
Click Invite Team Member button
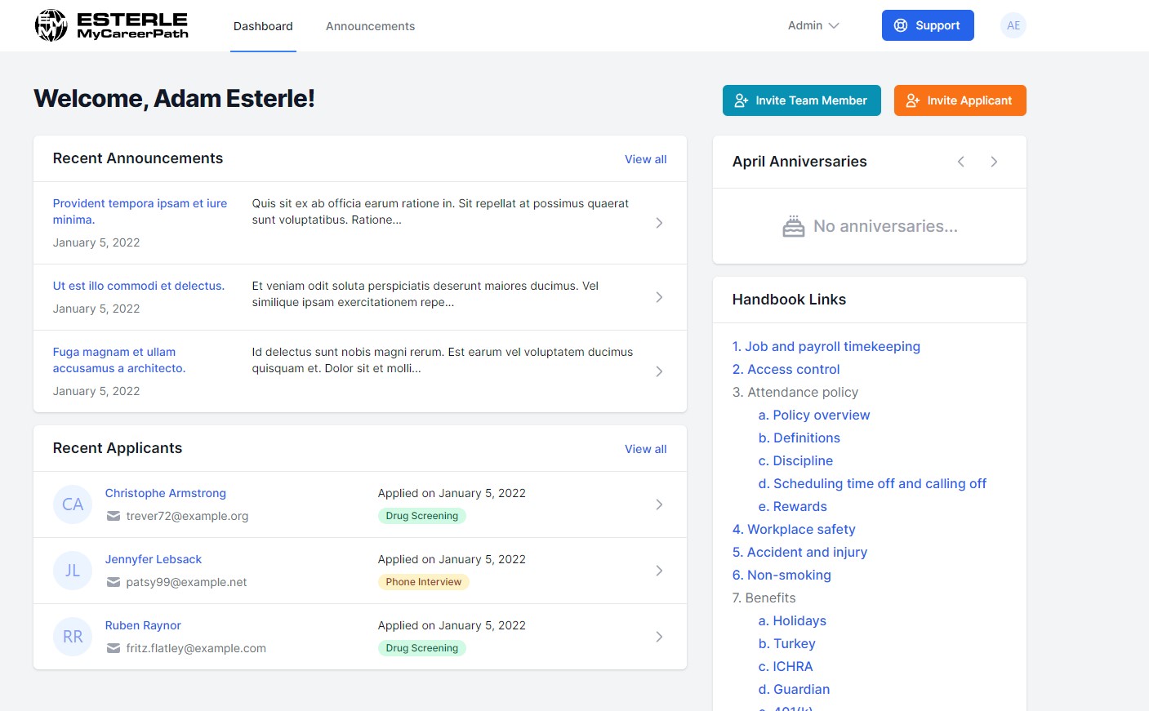click(x=802, y=100)
